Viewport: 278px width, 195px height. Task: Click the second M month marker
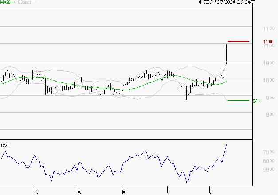click(x=124, y=192)
